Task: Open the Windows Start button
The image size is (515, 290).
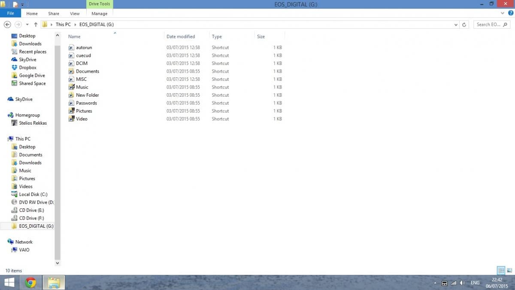Action: coord(9,283)
